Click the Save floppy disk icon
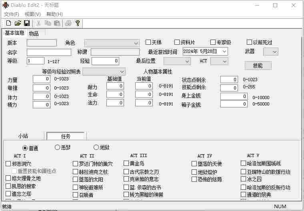304x211 pixels. (27, 23)
